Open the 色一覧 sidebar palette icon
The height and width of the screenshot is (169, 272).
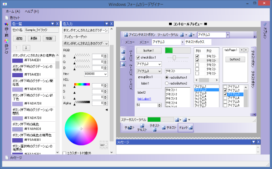pyautogui.click(x=6, y=25)
